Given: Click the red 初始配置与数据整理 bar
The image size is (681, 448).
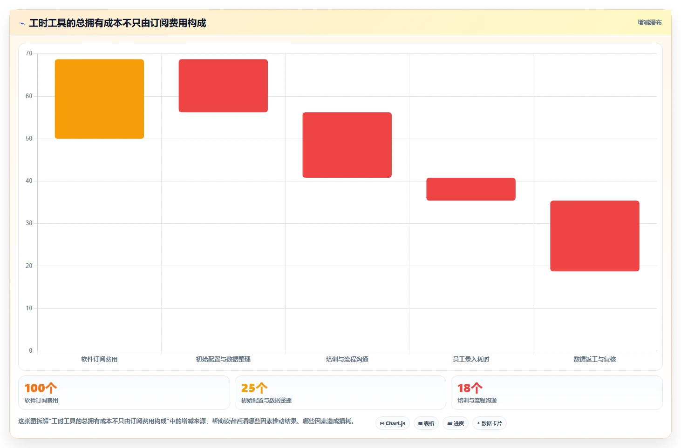Looking at the screenshot, I should click(223, 86).
